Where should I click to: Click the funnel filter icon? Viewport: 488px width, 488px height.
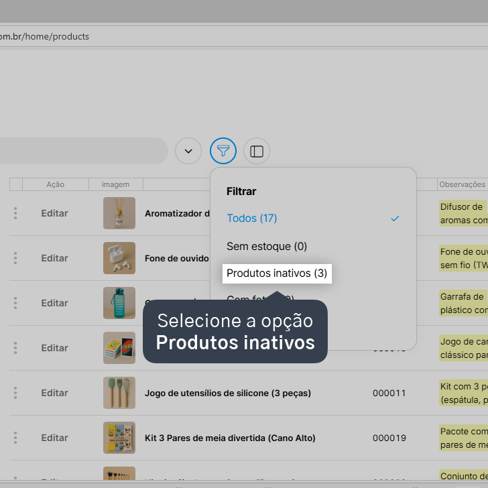[223, 151]
